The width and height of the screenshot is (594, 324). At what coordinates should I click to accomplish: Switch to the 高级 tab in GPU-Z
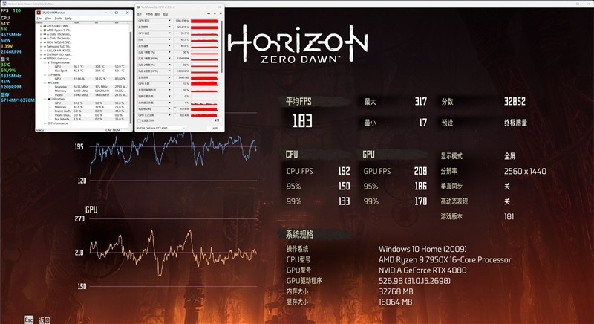(157, 14)
